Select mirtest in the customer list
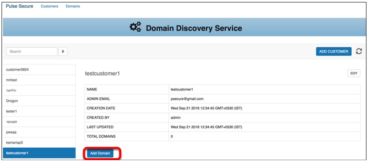This screenshot has width=368, height=161. pyautogui.click(x=39, y=80)
